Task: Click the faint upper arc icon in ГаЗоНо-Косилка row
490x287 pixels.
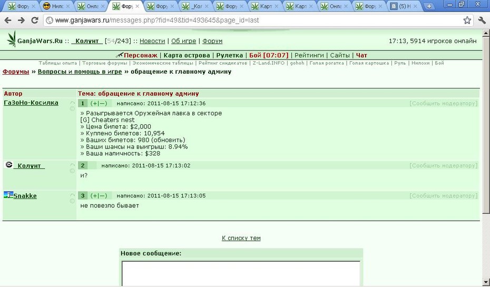Action: (x=73, y=103)
